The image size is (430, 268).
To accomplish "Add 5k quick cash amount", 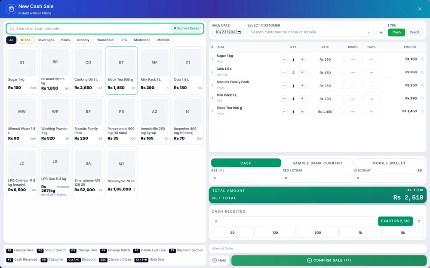I will tap(403, 232).
